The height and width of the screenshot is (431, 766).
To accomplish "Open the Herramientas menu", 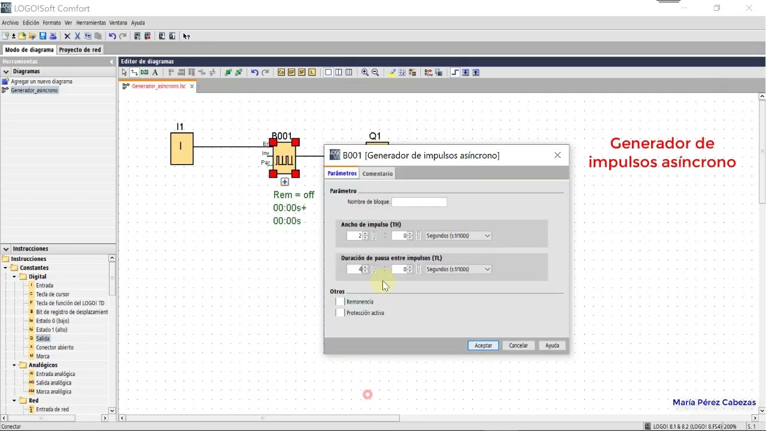I will [x=91, y=23].
